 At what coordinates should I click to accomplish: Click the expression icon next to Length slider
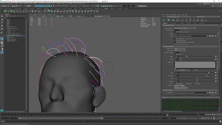[216, 56]
